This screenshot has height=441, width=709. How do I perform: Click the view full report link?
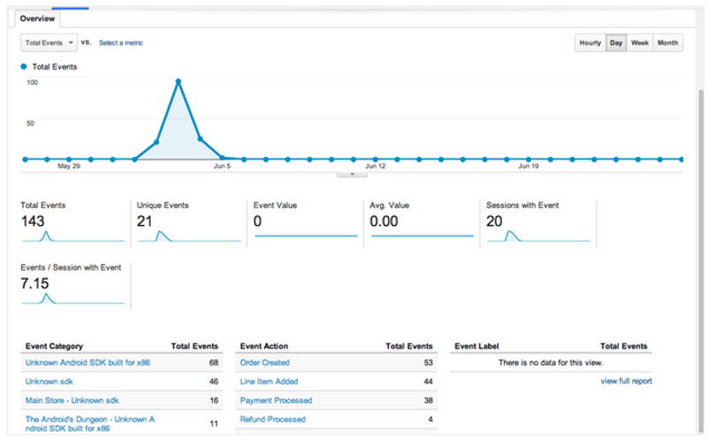(627, 381)
